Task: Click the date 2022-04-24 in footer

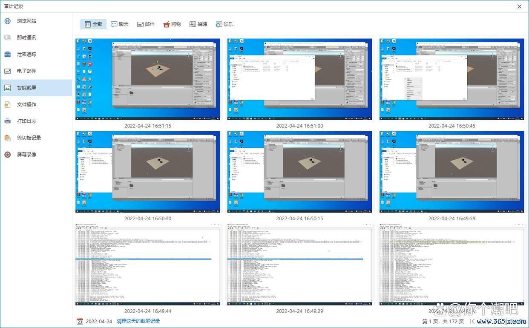Action: pyautogui.click(x=99, y=322)
